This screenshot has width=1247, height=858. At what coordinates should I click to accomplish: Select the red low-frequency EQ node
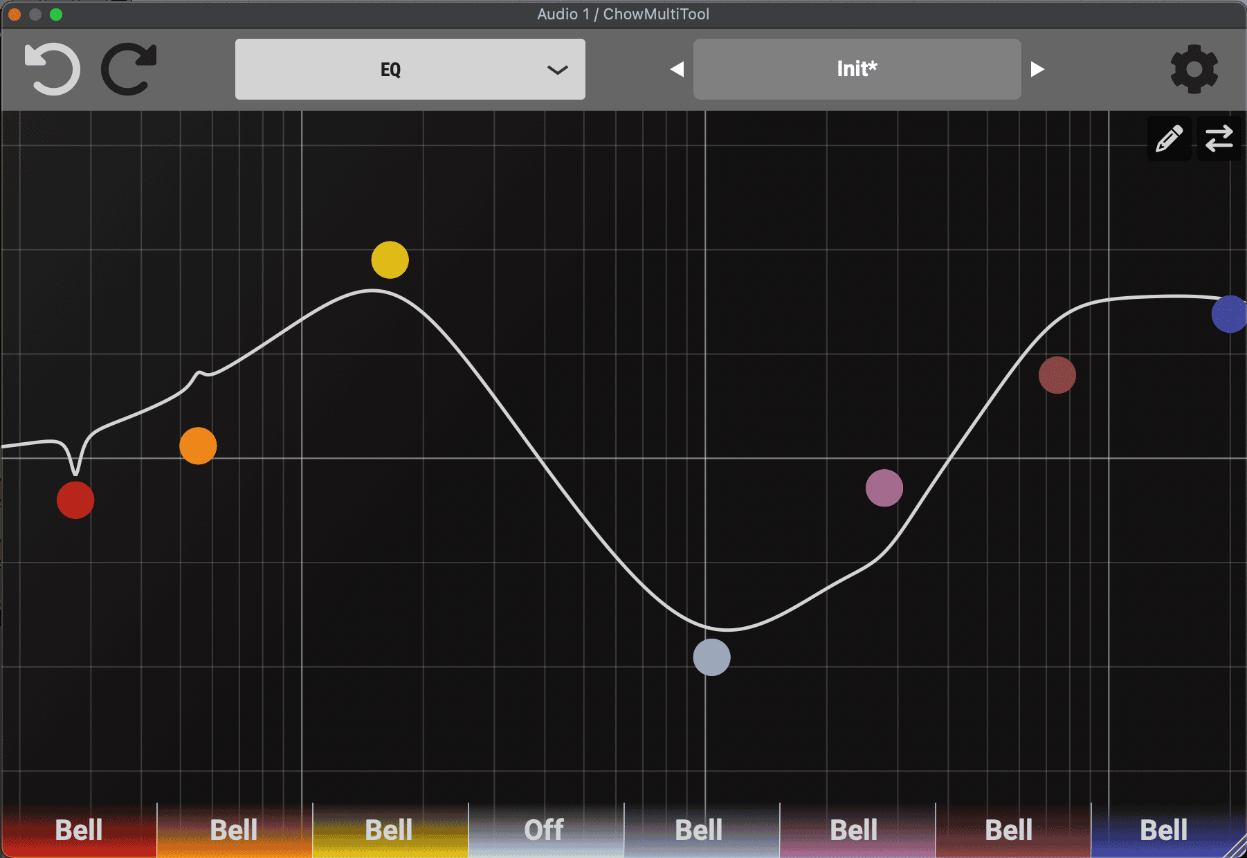pyautogui.click(x=75, y=500)
